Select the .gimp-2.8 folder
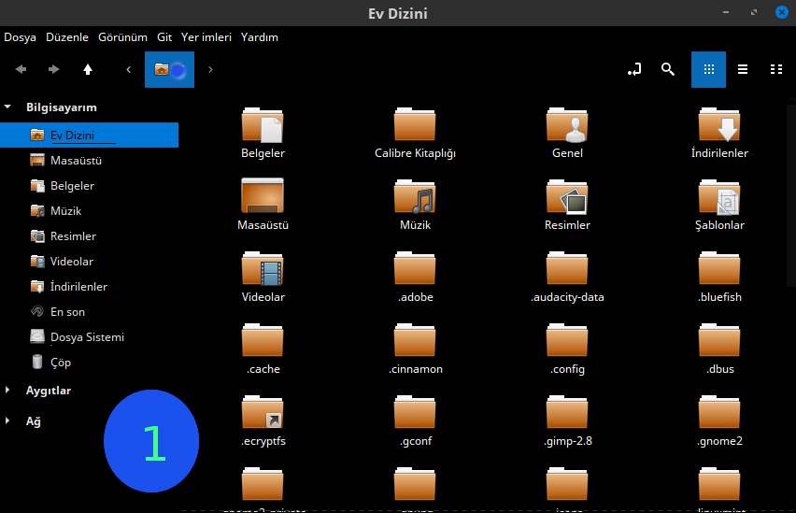The height and width of the screenshot is (513, 796). click(x=567, y=413)
